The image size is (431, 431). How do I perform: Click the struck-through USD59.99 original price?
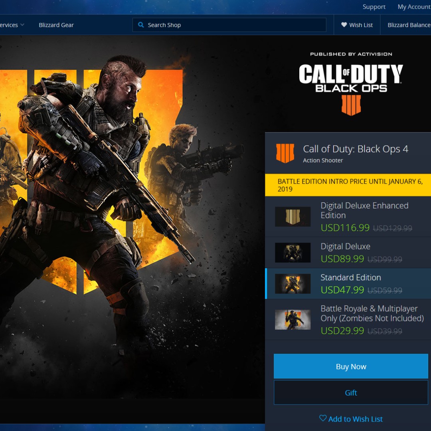click(x=385, y=290)
